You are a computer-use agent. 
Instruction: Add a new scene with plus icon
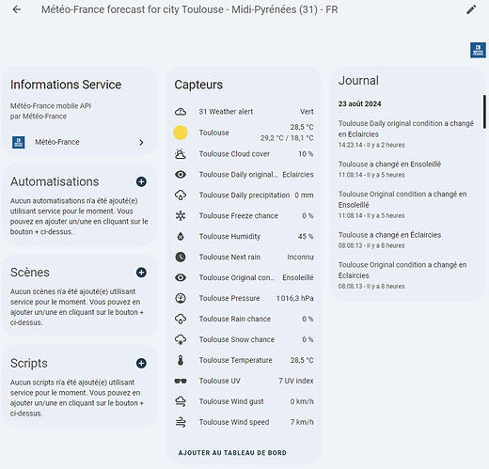(x=141, y=273)
